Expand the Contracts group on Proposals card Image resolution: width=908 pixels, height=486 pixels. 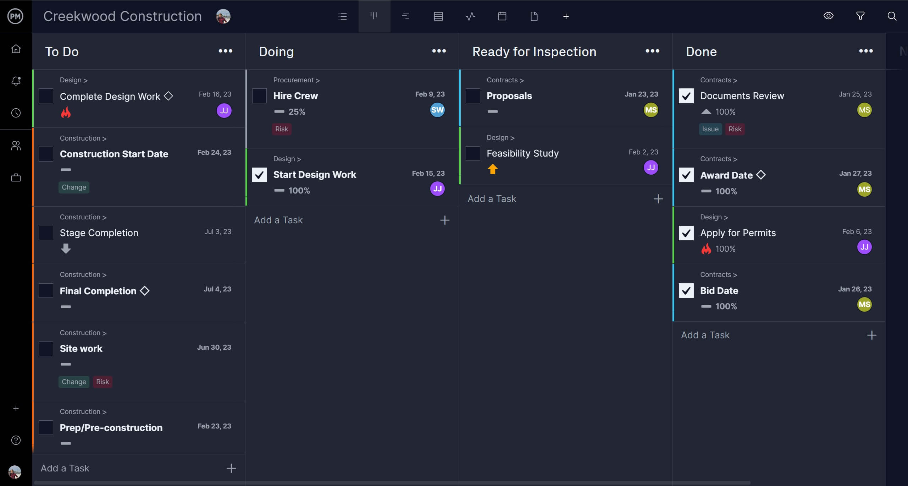pos(505,80)
